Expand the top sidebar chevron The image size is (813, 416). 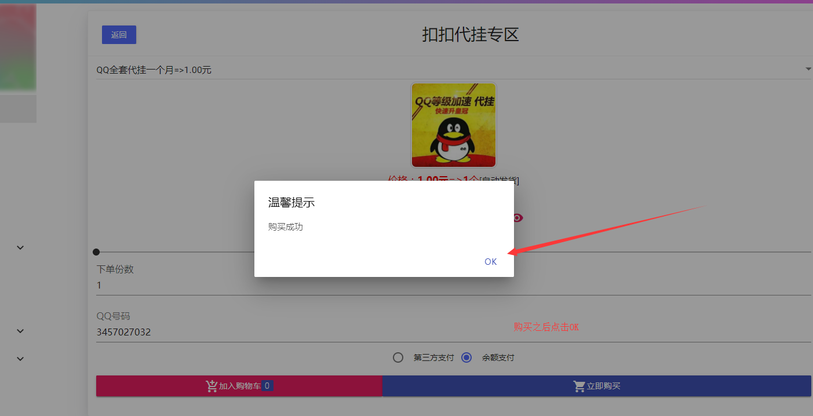click(x=20, y=247)
